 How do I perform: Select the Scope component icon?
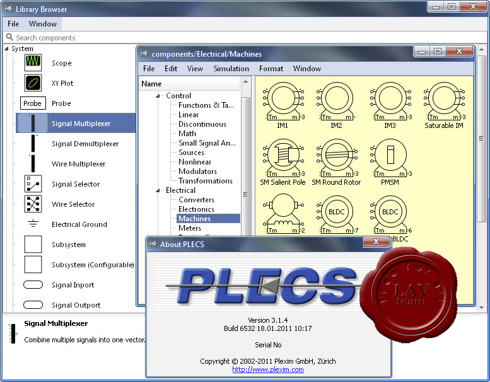[33, 62]
